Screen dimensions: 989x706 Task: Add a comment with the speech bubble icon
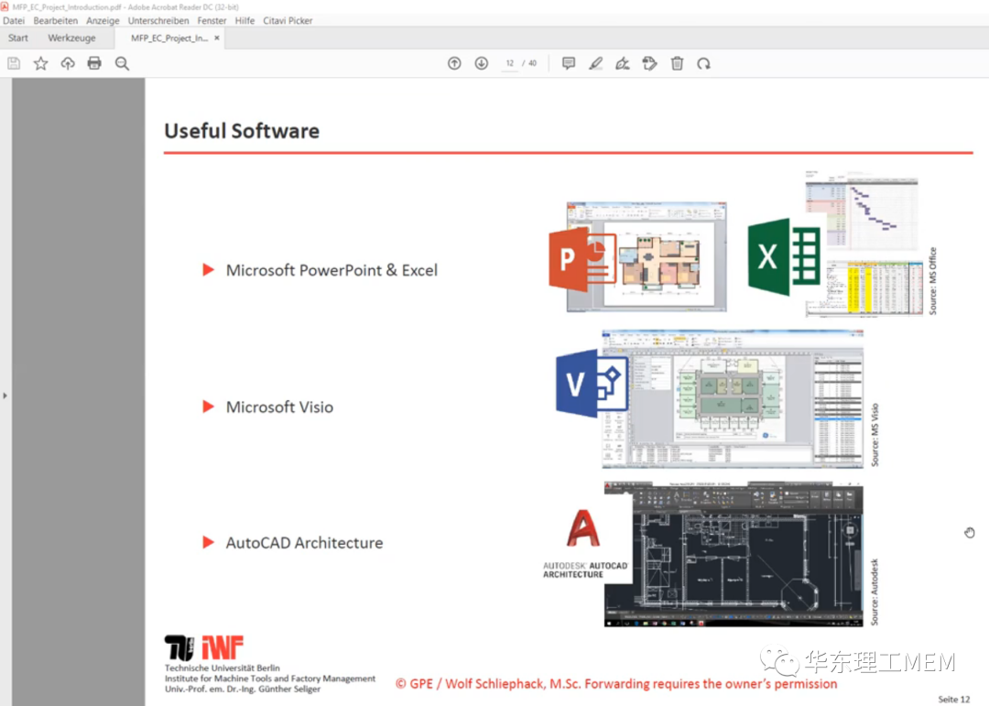tap(569, 63)
